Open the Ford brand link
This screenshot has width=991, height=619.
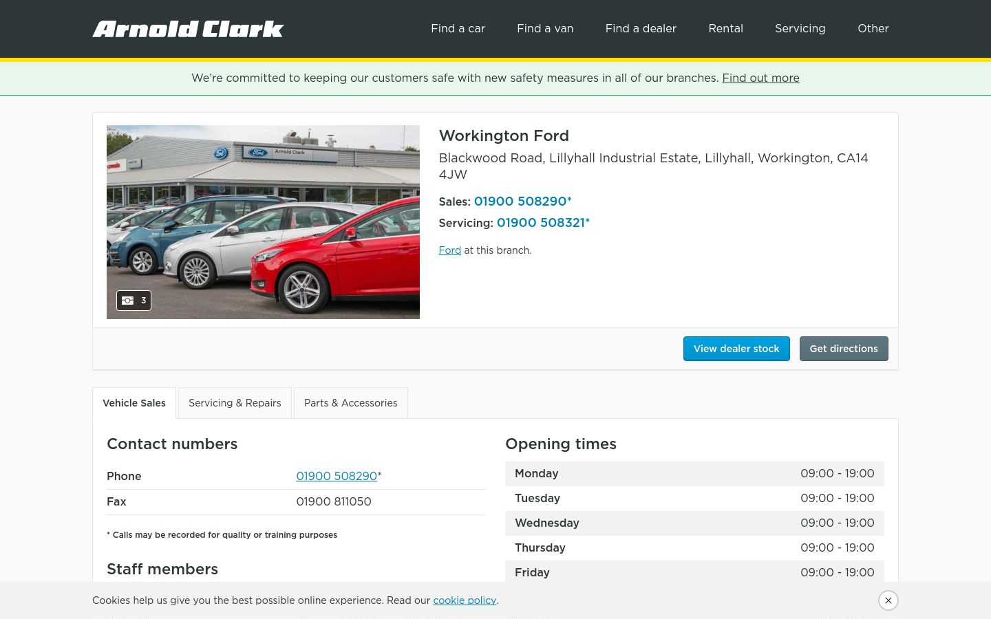point(450,250)
